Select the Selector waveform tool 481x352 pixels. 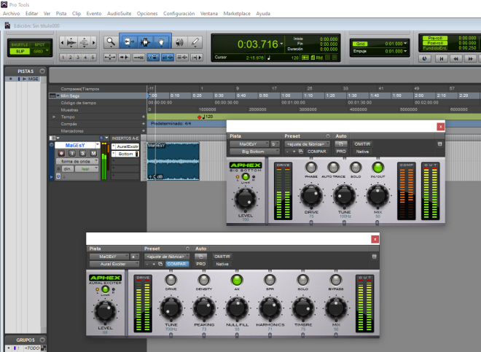point(145,42)
